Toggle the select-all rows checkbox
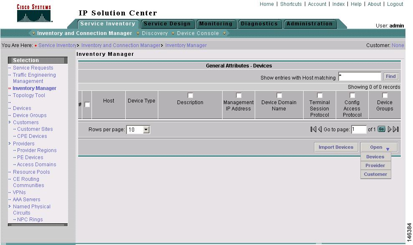This screenshot has width=413, height=245. click(87, 105)
